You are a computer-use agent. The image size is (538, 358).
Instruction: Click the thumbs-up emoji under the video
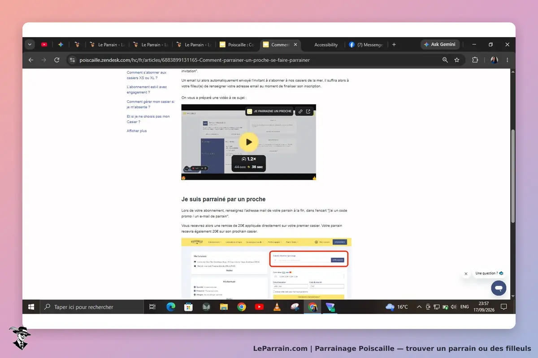(x=314, y=178)
